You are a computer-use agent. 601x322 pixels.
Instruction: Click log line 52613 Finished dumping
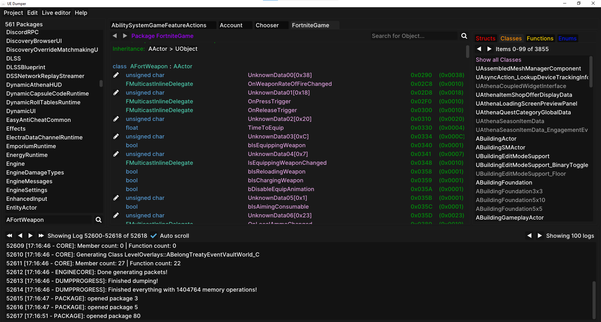pos(82,281)
